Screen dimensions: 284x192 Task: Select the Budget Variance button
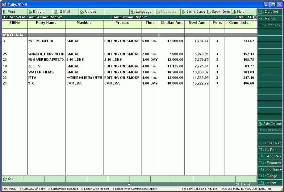point(270,130)
